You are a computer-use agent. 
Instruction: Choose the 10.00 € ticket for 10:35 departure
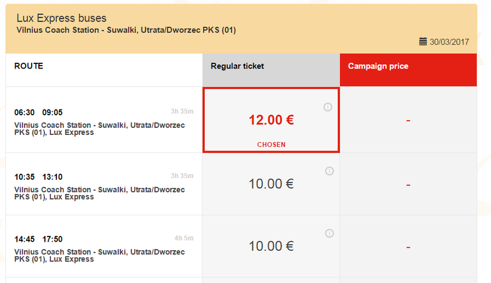coord(271,184)
